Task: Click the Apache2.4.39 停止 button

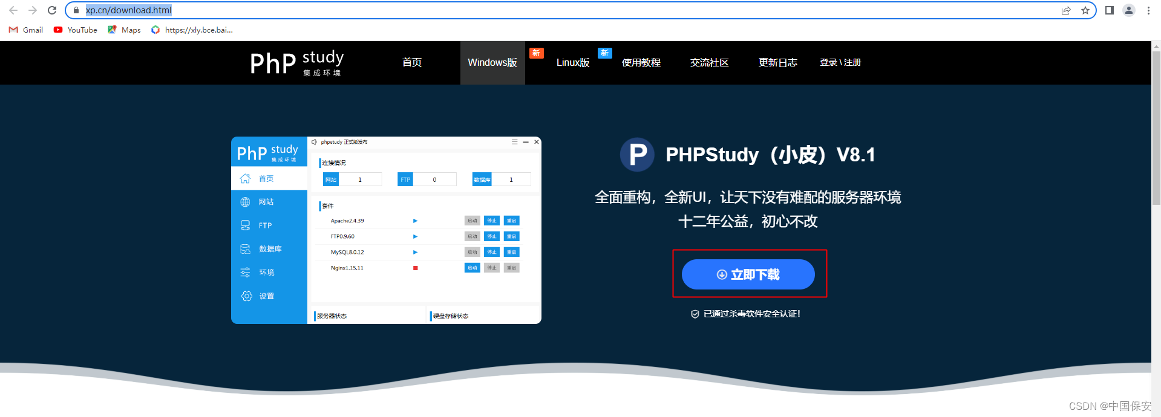Action: (492, 221)
